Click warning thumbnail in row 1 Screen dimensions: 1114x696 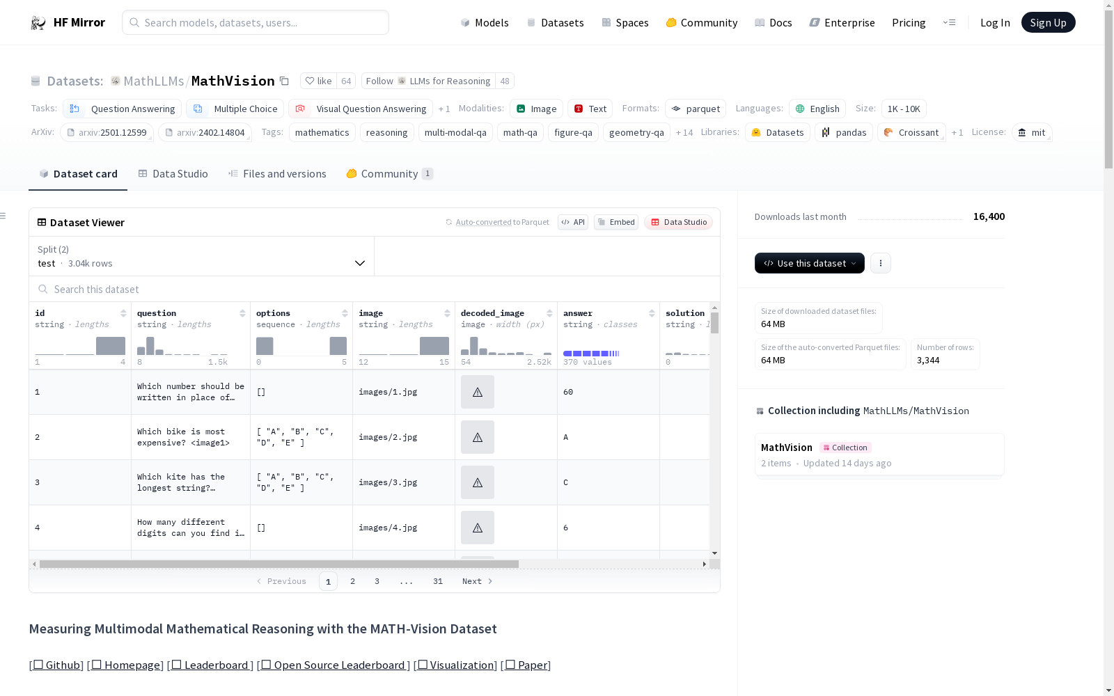coord(478,392)
